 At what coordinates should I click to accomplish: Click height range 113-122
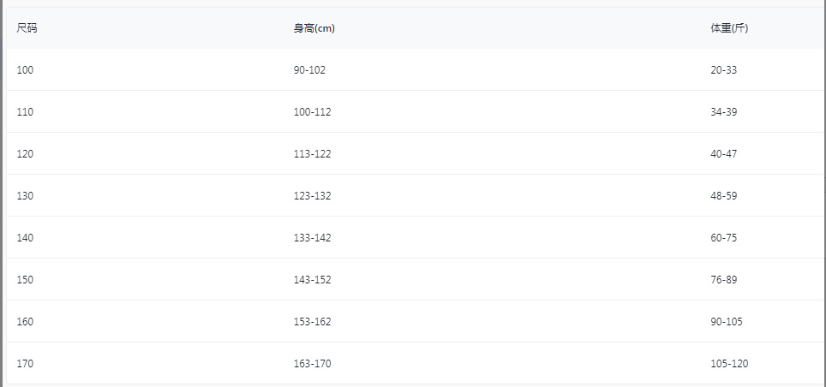coord(312,154)
